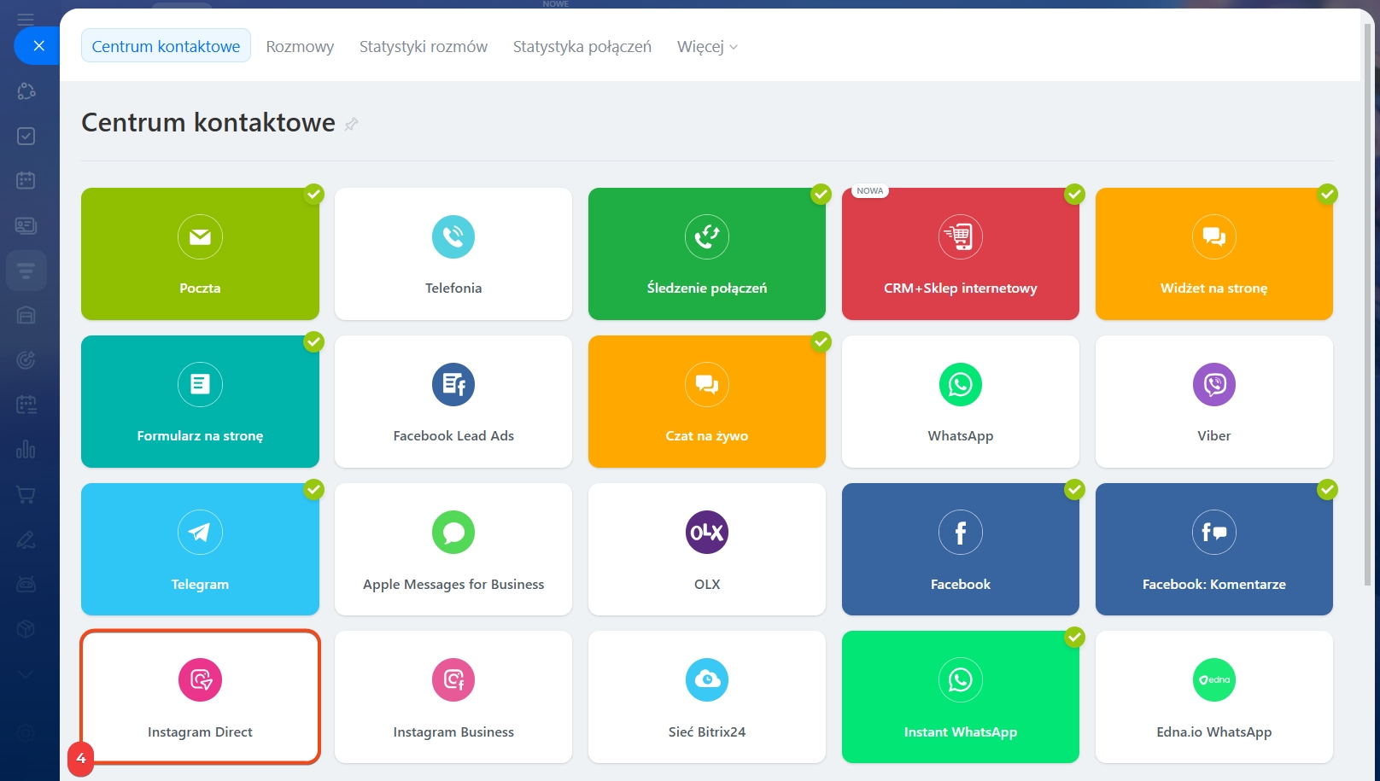Open the Formularz na stronę form icon
Screen dimensions: 1380x781
coord(200,384)
